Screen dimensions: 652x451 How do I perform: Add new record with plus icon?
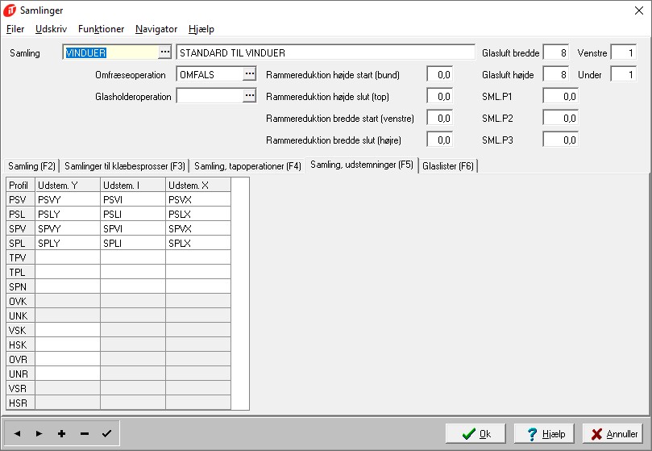tap(61, 433)
